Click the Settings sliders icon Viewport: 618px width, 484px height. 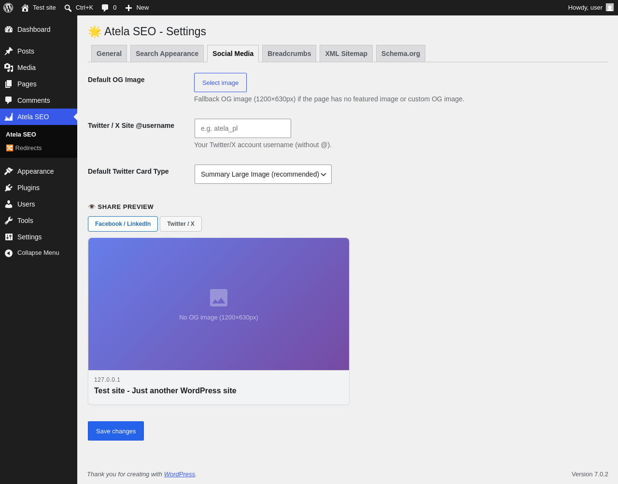pyautogui.click(x=9, y=237)
